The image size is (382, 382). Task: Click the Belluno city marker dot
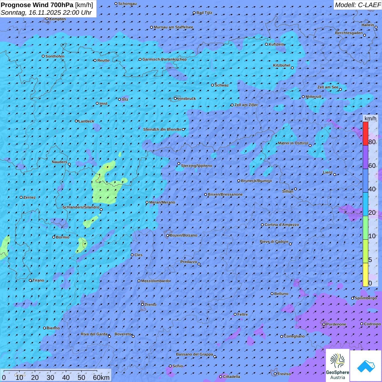[272, 294]
